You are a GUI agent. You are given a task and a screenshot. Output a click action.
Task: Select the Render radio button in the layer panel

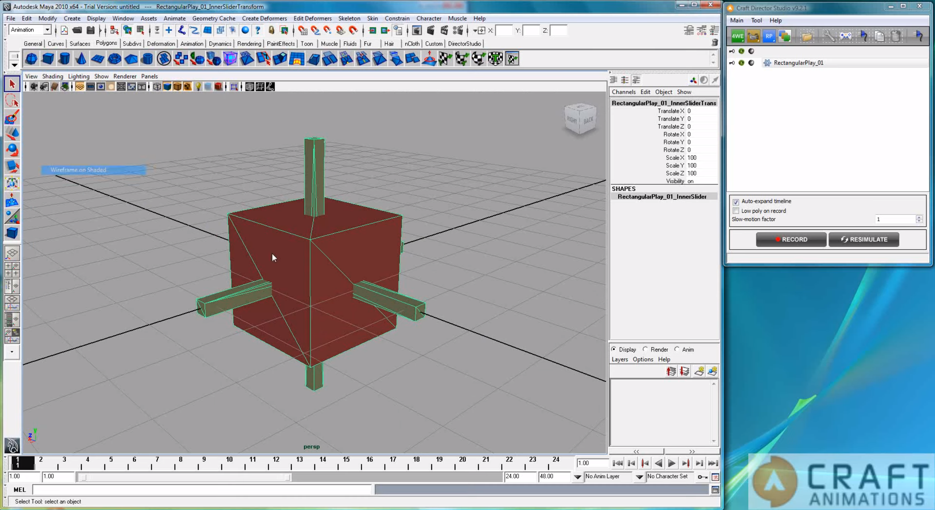click(x=646, y=349)
